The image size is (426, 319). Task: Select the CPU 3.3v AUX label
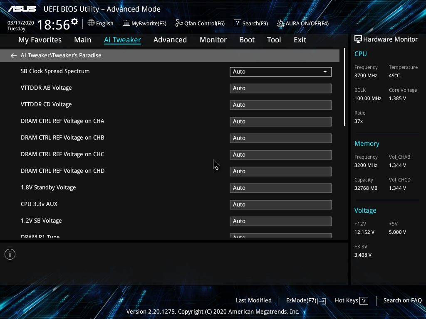point(39,204)
